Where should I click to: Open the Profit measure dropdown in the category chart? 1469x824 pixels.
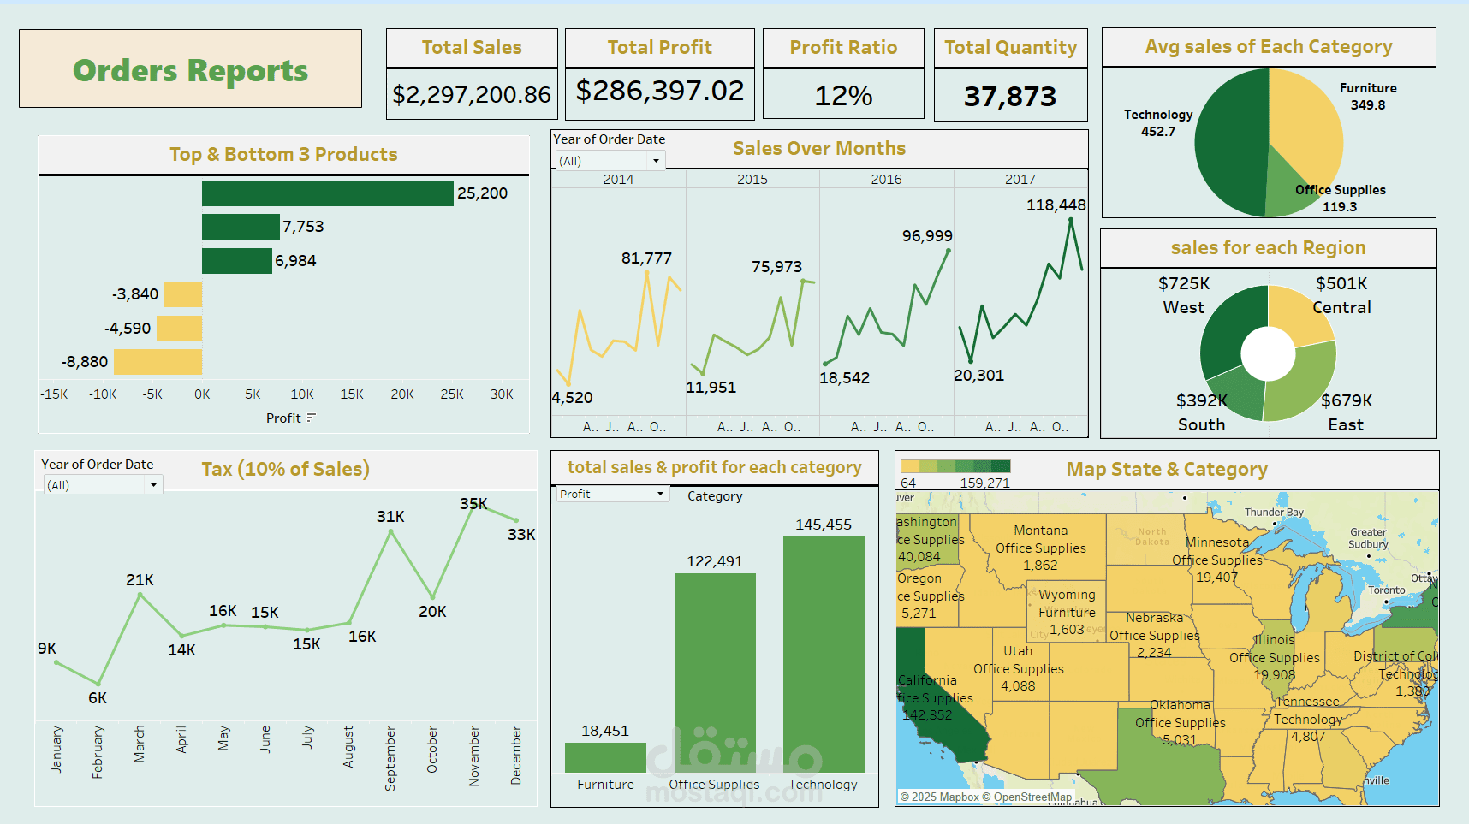pos(613,494)
